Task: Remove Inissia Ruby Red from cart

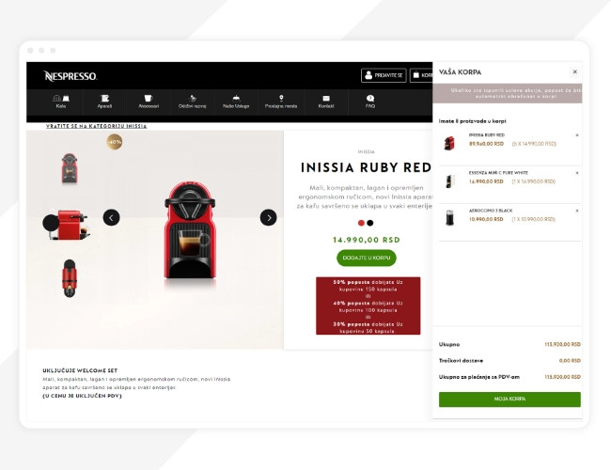Action: pos(577,135)
